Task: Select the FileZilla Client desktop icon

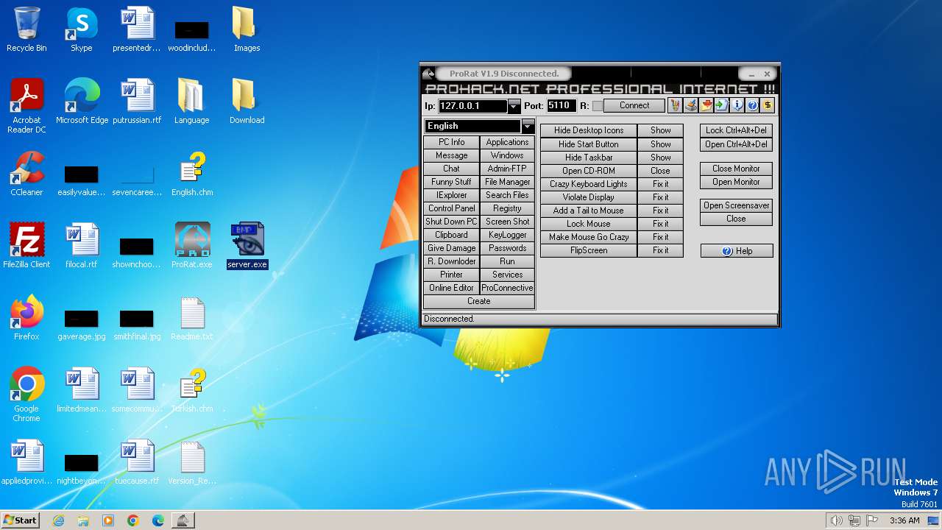Action: pos(26,246)
